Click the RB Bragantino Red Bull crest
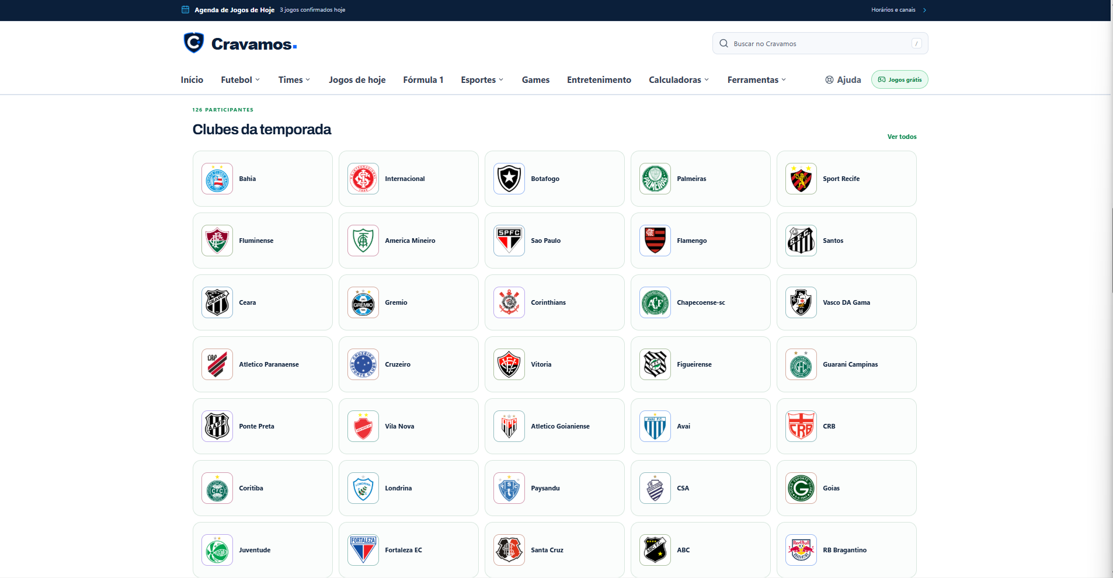Image resolution: width=1113 pixels, height=578 pixels. (801, 550)
